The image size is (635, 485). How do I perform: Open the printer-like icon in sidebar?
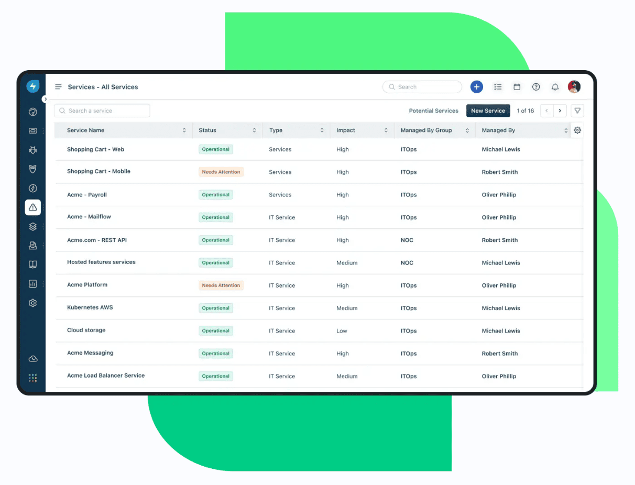point(33,246)
